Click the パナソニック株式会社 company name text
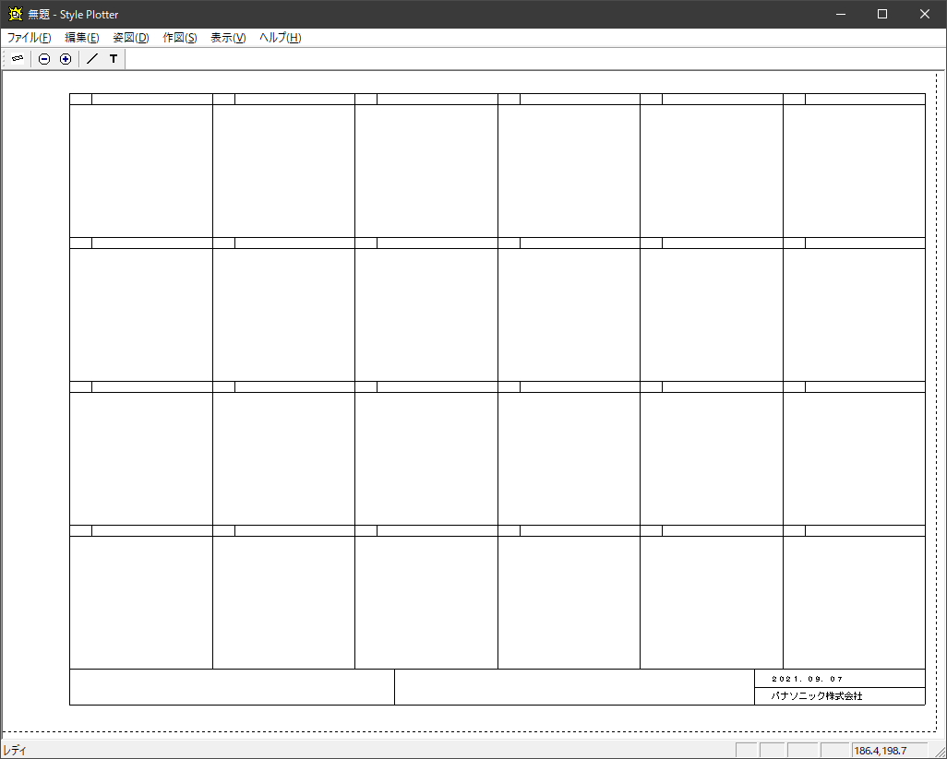 (x=817, y=696)
